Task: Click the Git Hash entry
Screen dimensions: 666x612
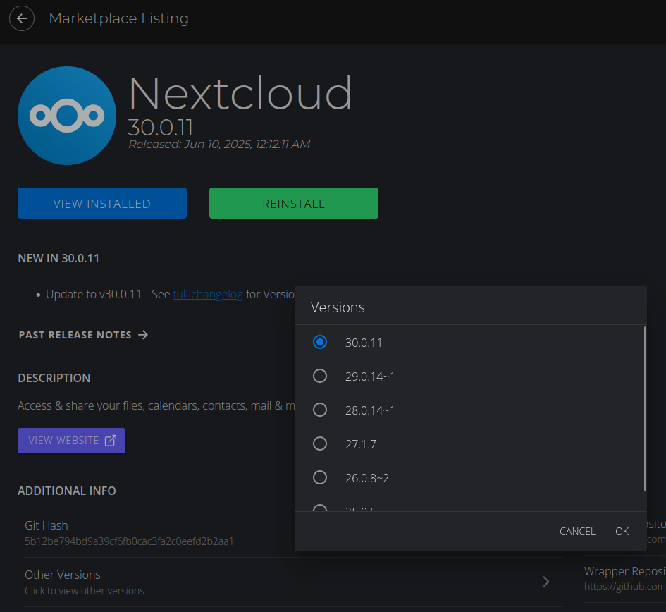Action: [x=129, y=533]
